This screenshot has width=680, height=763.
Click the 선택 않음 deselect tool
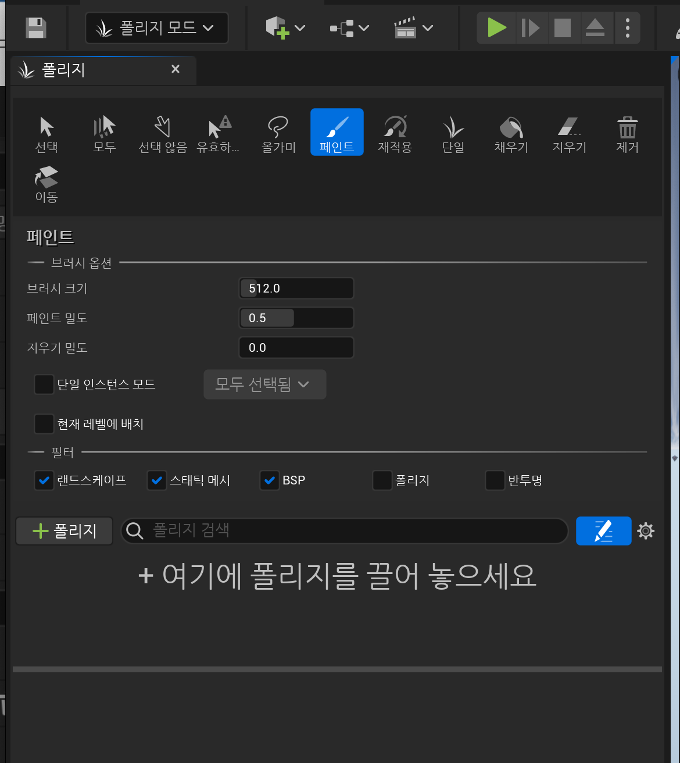(x=163, y=133)
